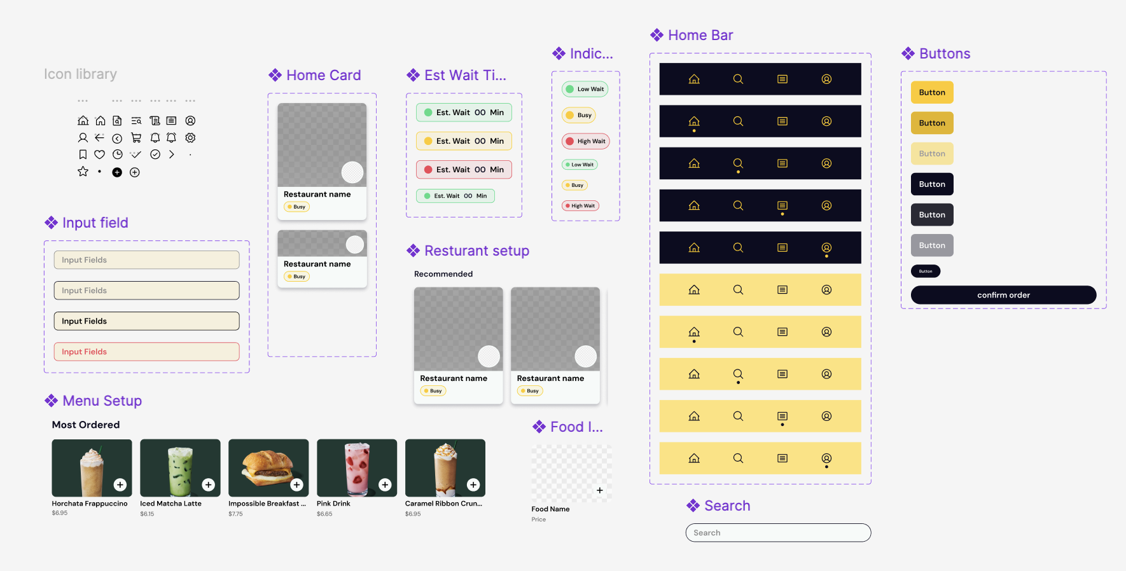This screenshot has height=571, width=1126.
Task: Select the red Est. Wait 00 Min pill
Action: 464,170
